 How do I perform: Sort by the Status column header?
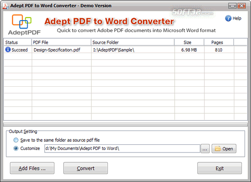point(18,42)
